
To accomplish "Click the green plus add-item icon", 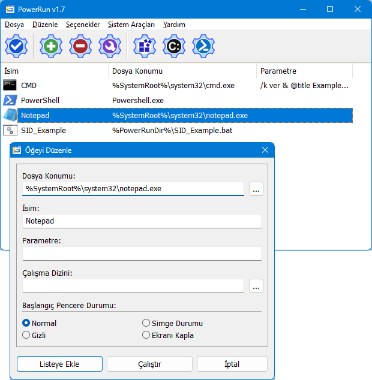I will [x=51, y=46].
